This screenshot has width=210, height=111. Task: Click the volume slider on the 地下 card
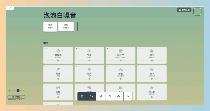(152, 79)
